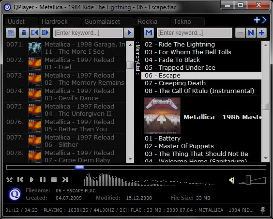Click the library scrollbar thumb

[x=266, y=106]
